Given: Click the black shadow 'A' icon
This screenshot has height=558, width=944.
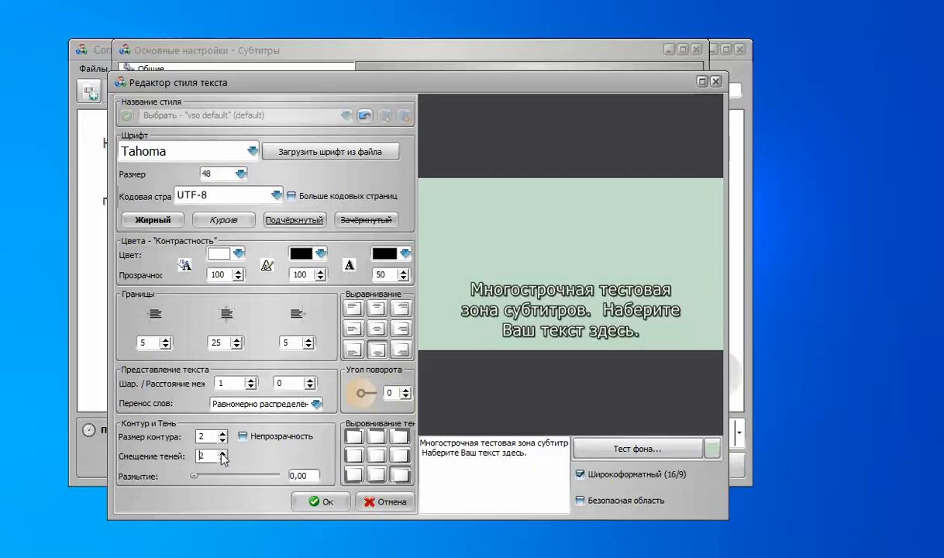Looking at the screenshot, I should click(x=350, y=265).
